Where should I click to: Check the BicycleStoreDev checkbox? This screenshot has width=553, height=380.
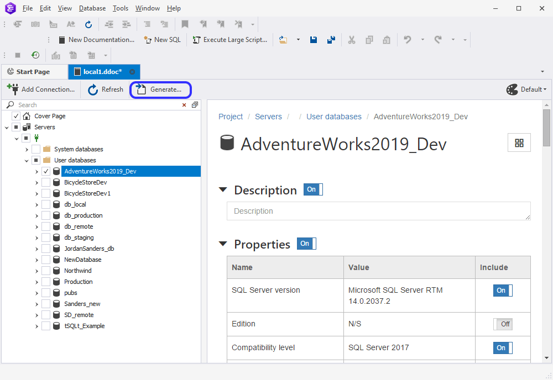pyautogui.click(x=46, y=182)
